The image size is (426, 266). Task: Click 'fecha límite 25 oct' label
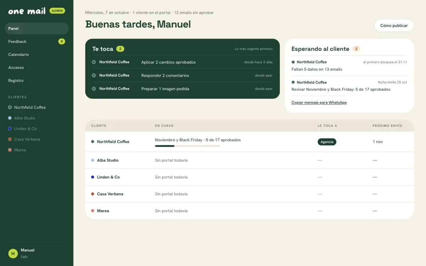point(392,82)
